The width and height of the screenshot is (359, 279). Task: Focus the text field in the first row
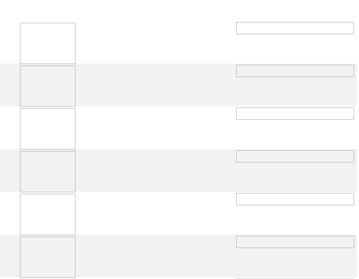[295, 28]
